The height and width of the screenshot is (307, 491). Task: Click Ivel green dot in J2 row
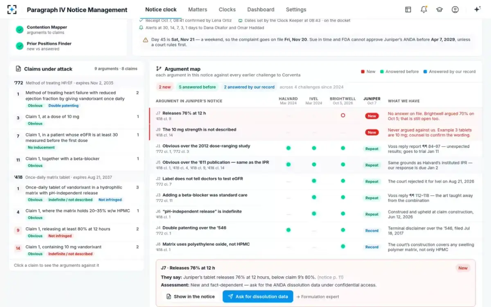[x=314, y=181]
